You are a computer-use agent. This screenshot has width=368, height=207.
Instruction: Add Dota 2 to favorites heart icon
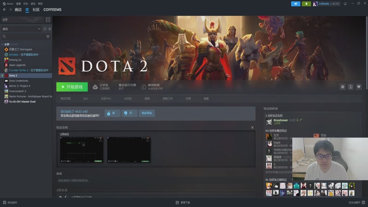(x=359, y=87)
